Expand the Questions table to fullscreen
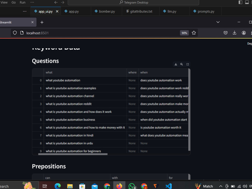The image size is (252, 189). point(187,64)
